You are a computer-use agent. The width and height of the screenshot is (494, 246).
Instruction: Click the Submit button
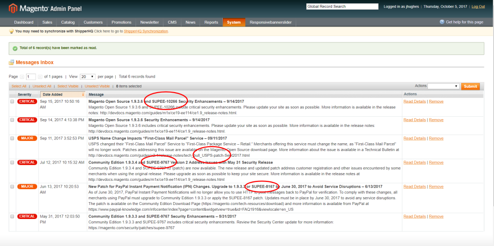(470, 86)
